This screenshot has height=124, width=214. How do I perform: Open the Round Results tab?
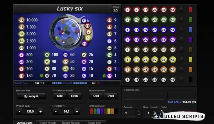71,122
